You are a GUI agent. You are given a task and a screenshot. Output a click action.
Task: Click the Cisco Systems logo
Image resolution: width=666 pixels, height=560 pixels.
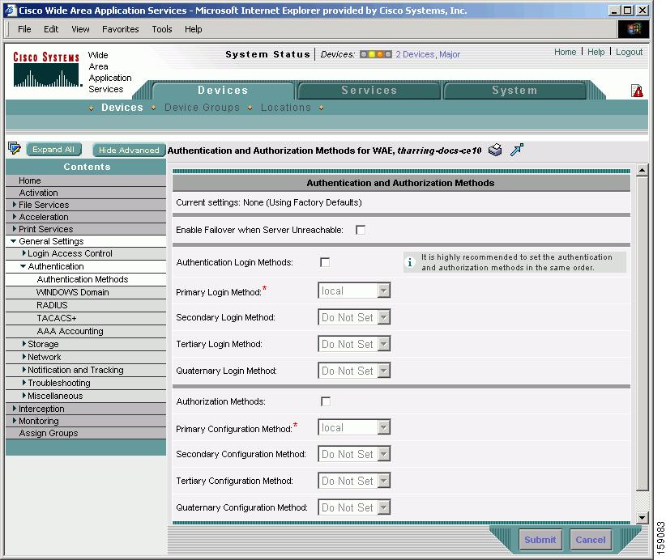tap(46, 69)
